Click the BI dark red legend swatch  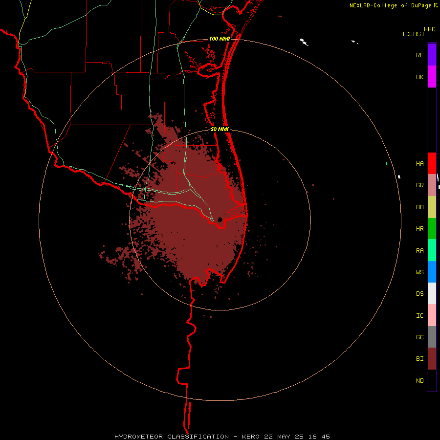tap(432, 359)
